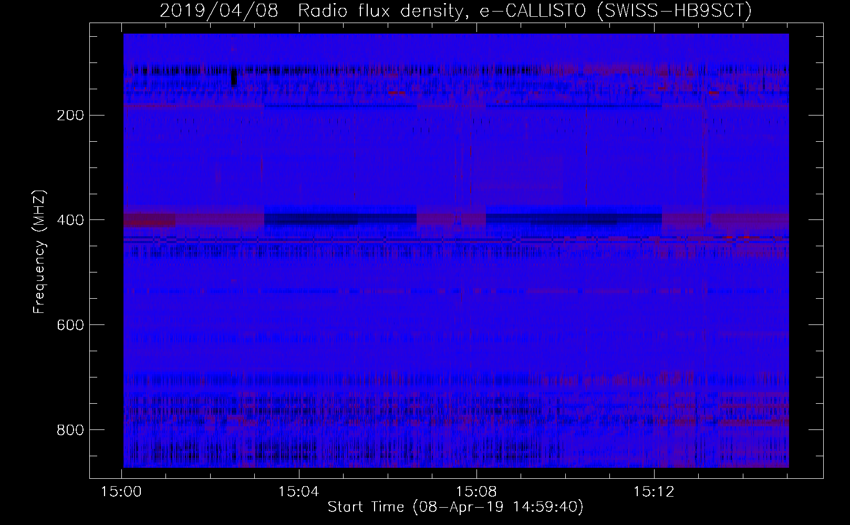
Task: Click the 'Start Time (08-Apr-19 14:59:40)' label
Action: [x=455, y=507]
